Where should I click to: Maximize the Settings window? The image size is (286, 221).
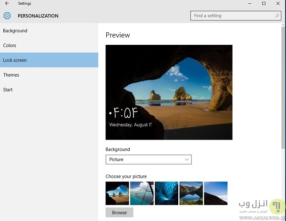(264, 3)
